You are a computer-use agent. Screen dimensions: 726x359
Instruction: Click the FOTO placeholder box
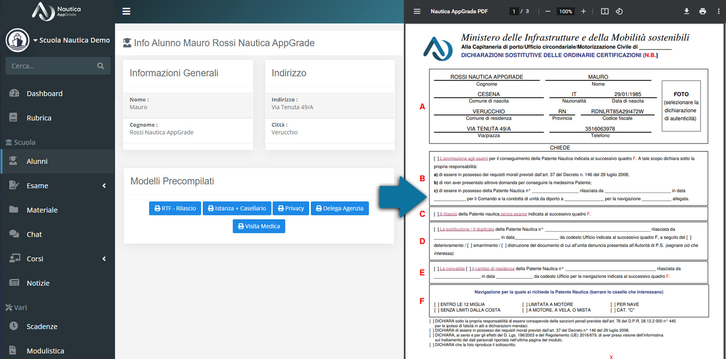(681, 106)
